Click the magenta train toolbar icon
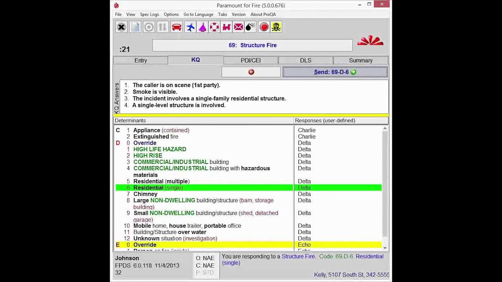 pos(226,27)
